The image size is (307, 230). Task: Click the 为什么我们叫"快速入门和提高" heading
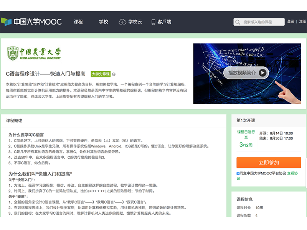point(40,174)
